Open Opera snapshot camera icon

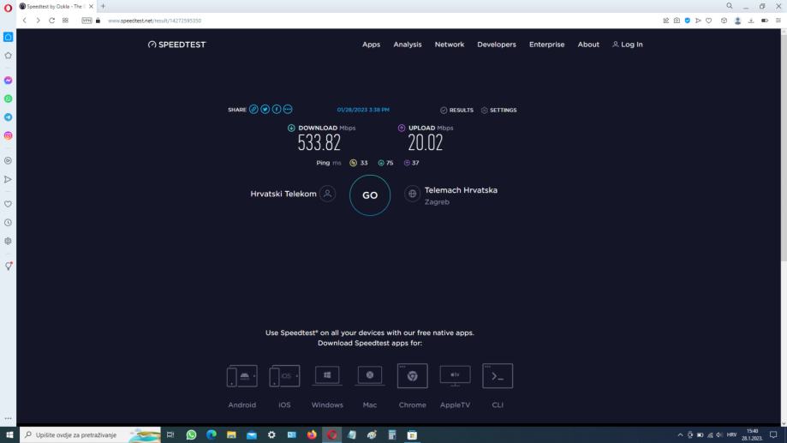677,21
